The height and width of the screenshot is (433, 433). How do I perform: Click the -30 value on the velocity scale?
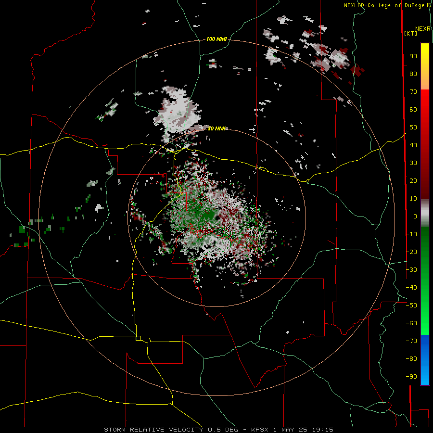point(411,270)
